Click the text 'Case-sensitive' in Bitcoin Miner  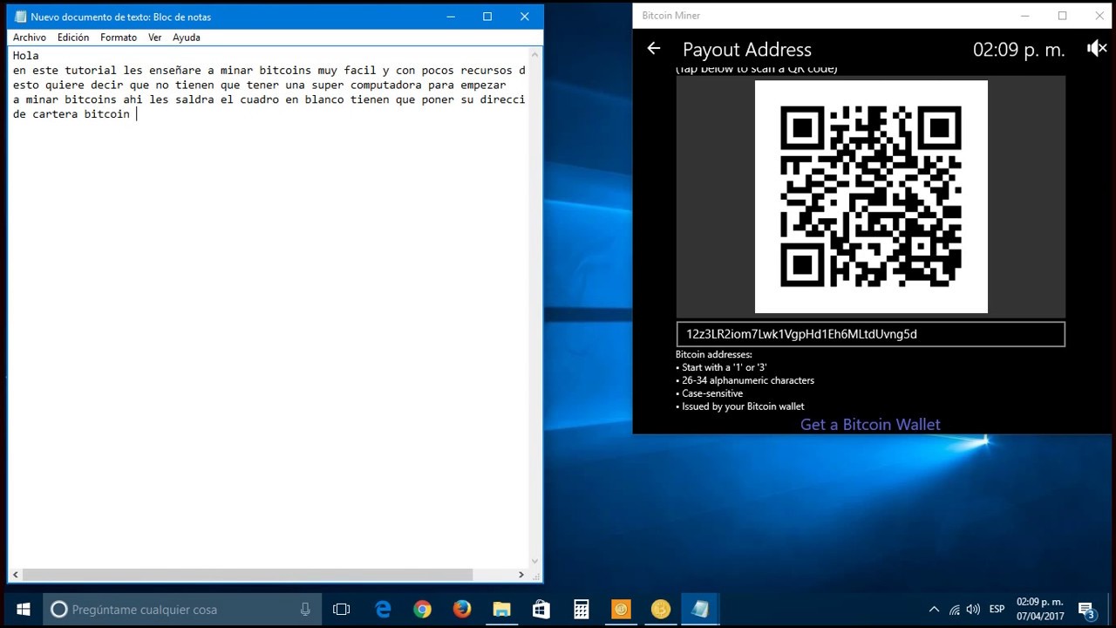pos(712,393)
